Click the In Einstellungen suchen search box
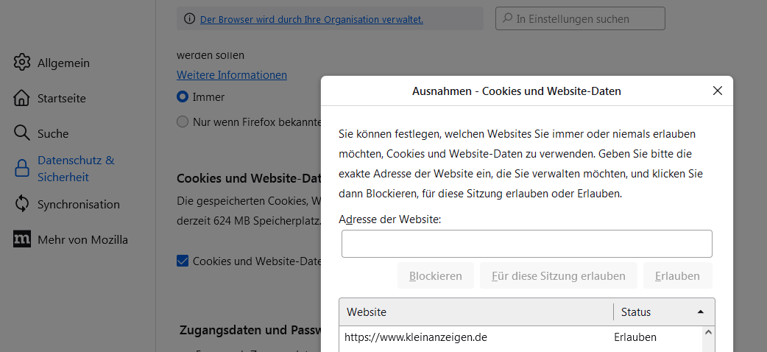767x352 pixels. (580, 19)
